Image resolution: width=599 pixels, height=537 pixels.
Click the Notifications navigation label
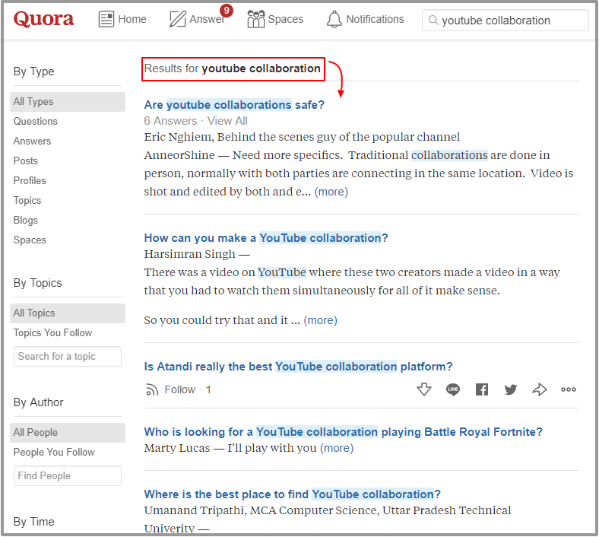click(375, 19)
